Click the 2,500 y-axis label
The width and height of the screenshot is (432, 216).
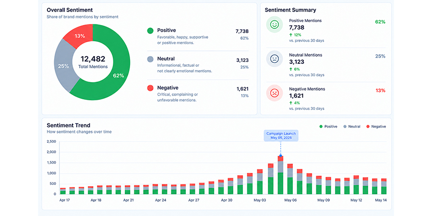[51, 142]
